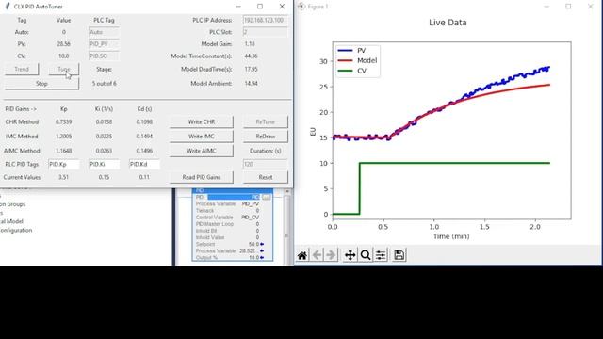The image size is (603, 339).
Task: Click the Write CHR button
Action: (201, 121)
